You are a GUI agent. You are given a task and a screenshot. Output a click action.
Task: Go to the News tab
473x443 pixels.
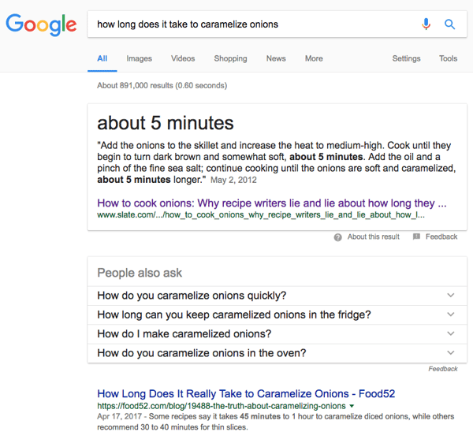(x=276, y=58)
